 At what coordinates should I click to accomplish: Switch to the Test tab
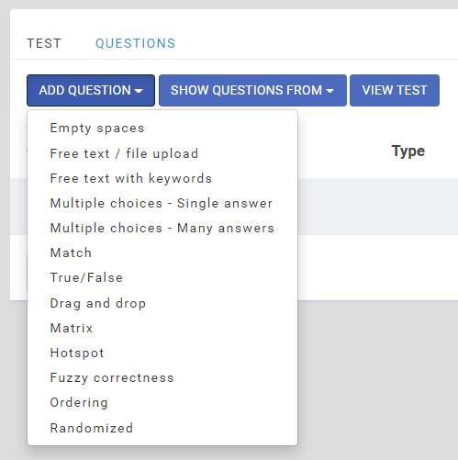(x=44, y=43)
